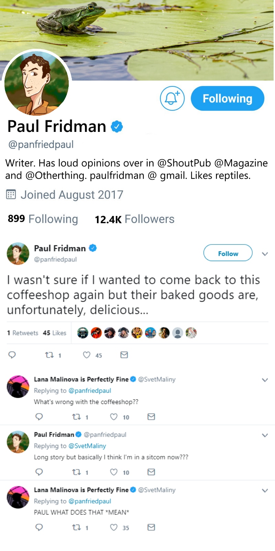This screenshot has height=551, width=275.
Task: View the 45 Likes list
Action: coord(54,333)
